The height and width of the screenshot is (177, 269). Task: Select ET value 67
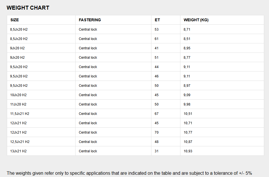(157, 113)
